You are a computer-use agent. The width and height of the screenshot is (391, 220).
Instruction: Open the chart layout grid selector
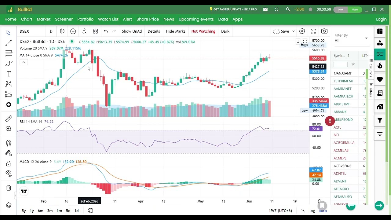pos(95,31)
